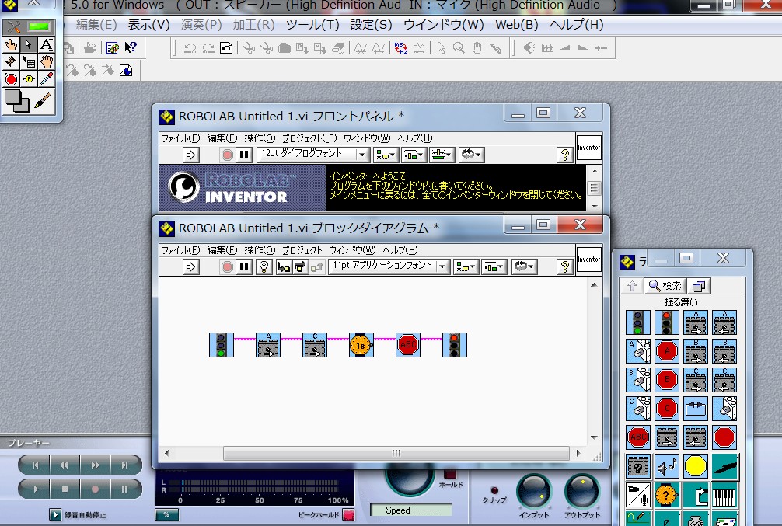Click 検索 search button in palette
Screen dimensions: 782x526
click(665, 286)
